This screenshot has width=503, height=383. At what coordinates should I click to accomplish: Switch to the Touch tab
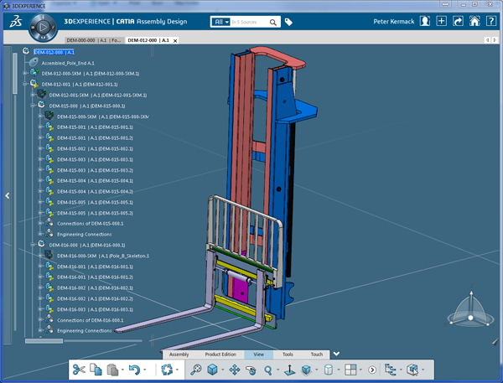point(317,355)
